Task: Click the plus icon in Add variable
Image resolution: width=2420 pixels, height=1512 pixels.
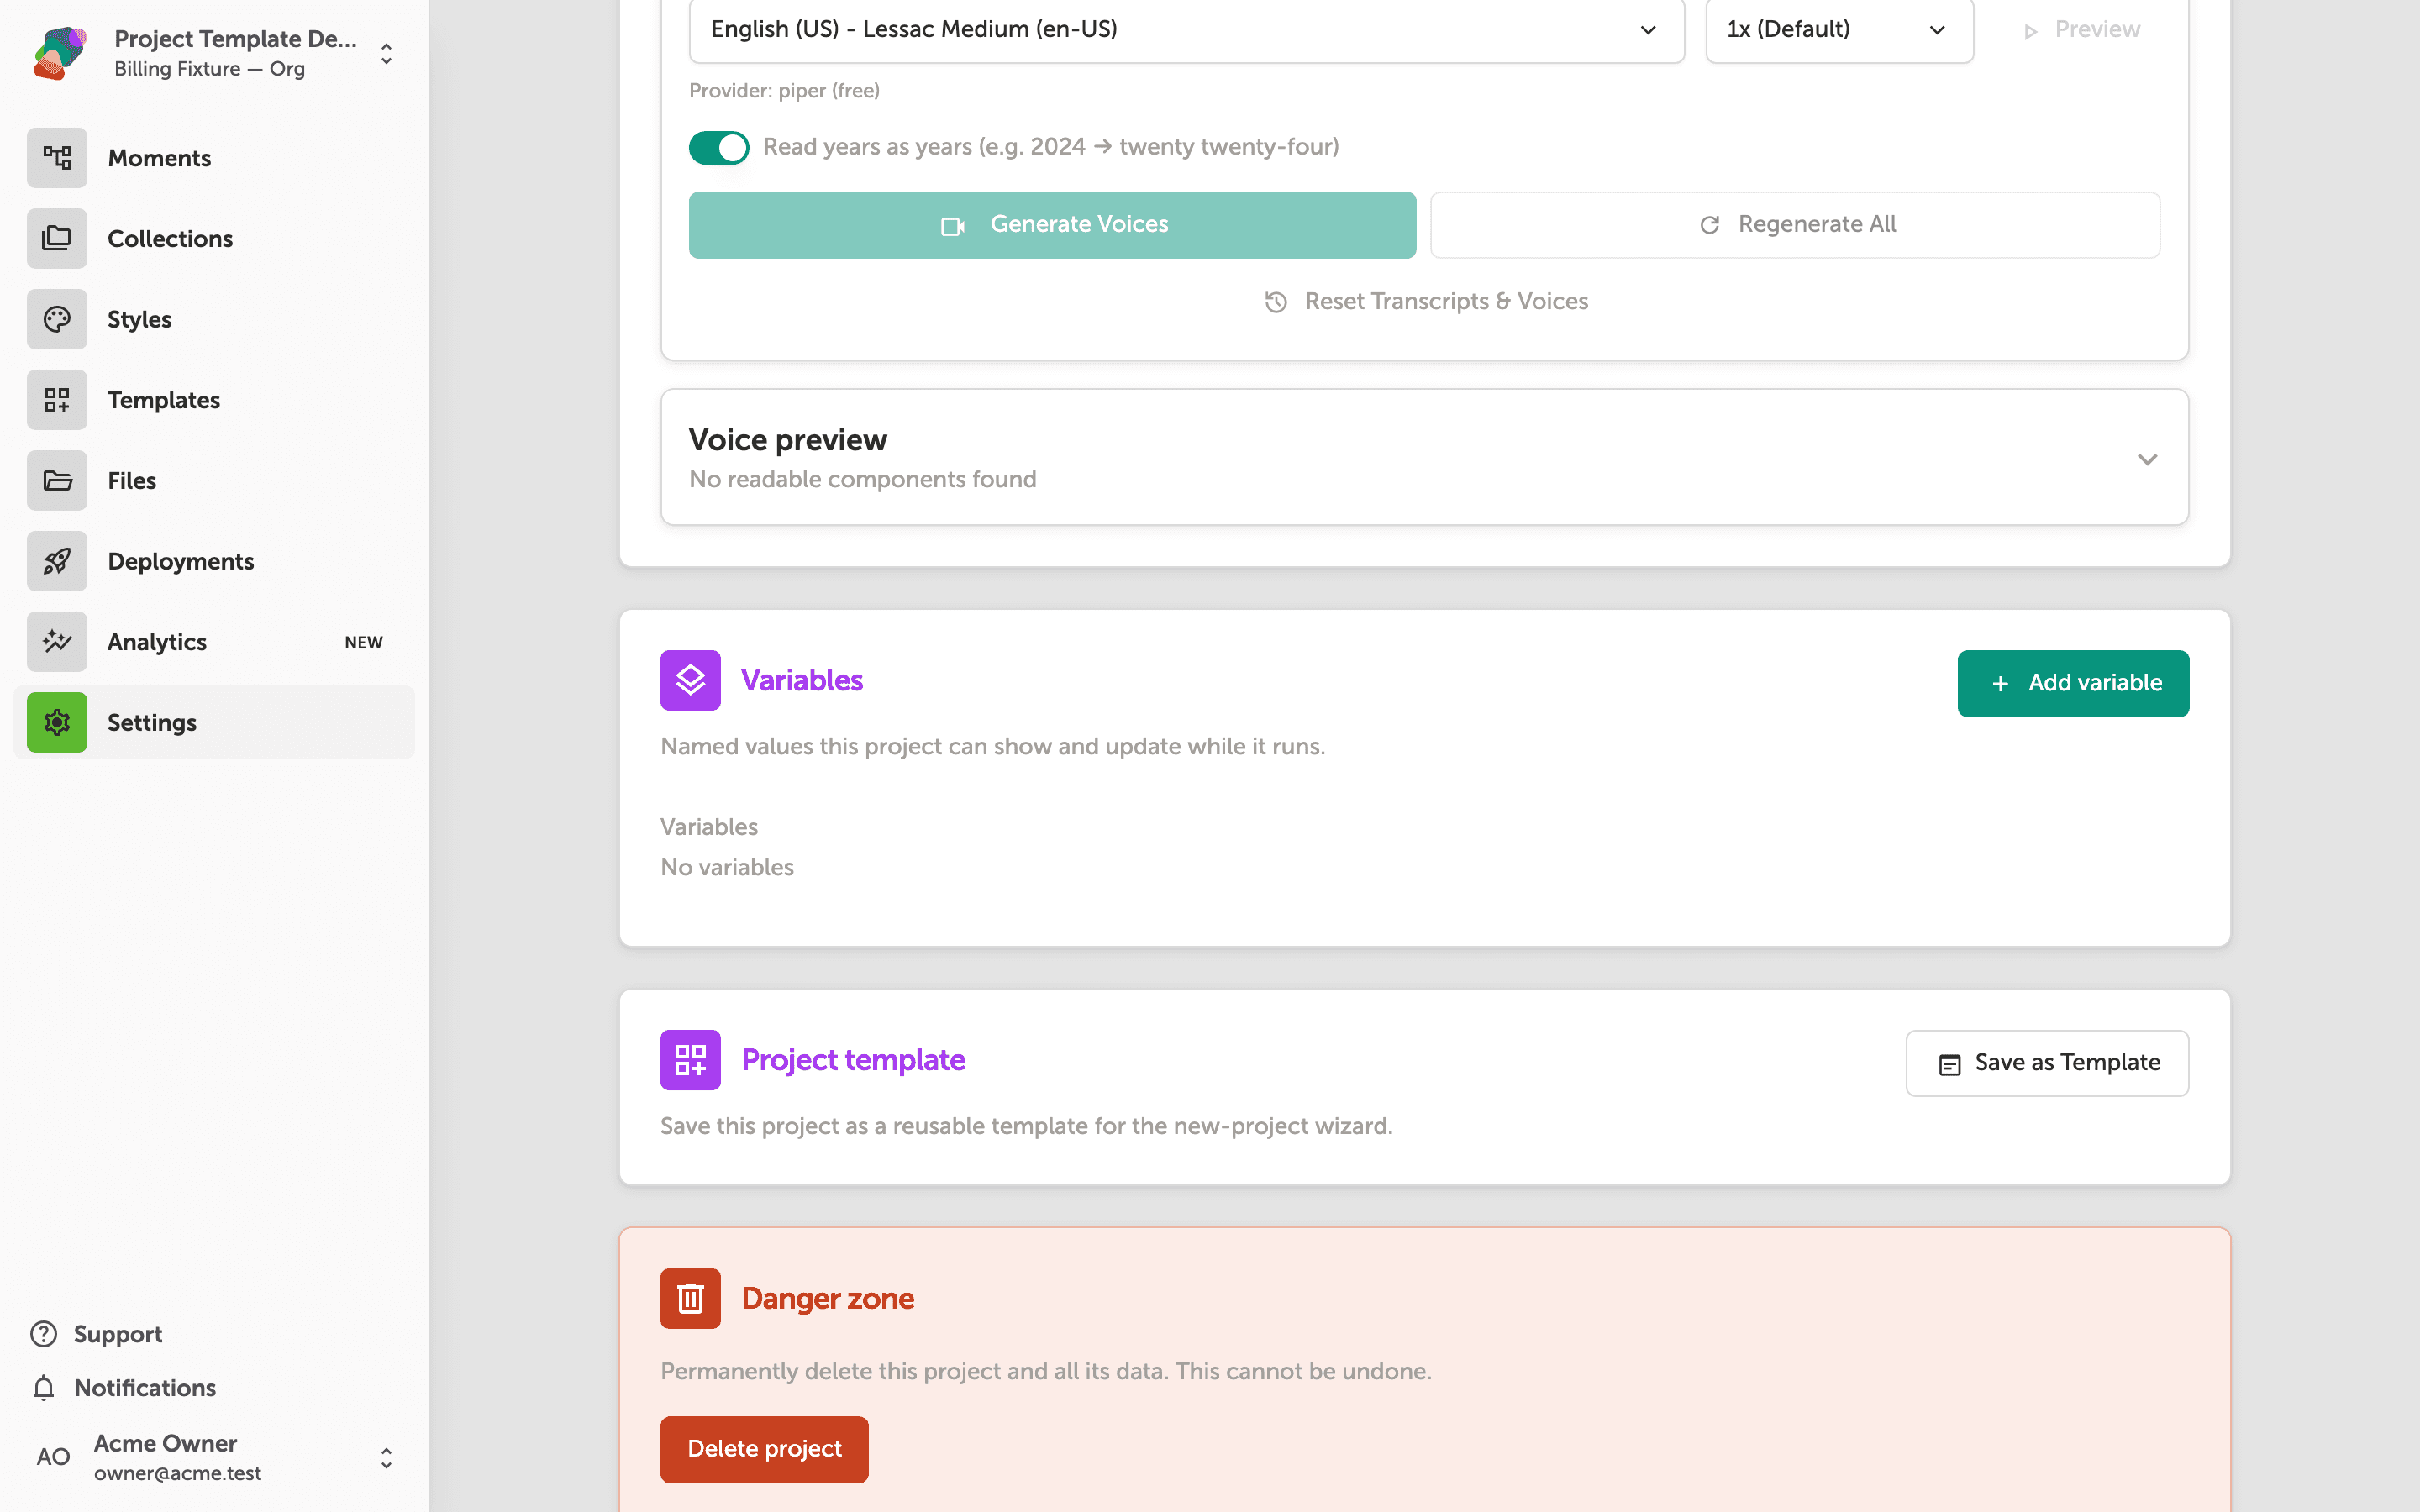Action: tap(2000, 684)
